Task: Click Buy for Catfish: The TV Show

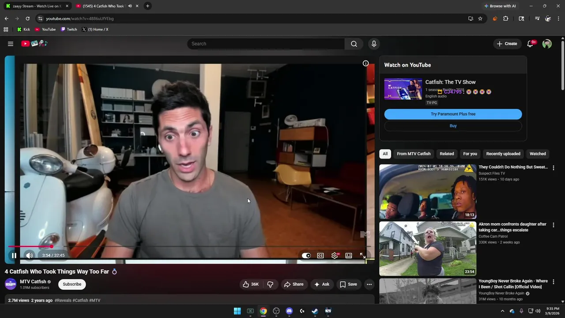Action: [x=453, y=126]
